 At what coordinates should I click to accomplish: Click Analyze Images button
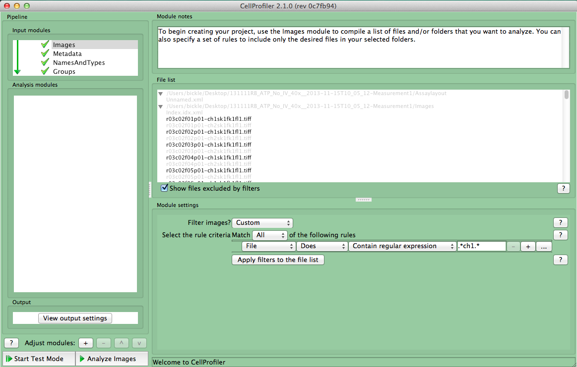pos(112,359)
